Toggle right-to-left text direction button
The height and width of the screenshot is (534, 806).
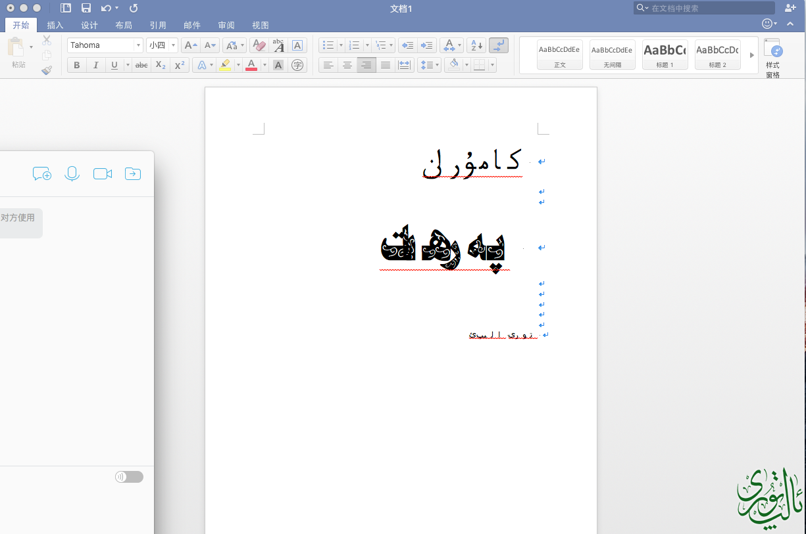(x=499, y=45)
